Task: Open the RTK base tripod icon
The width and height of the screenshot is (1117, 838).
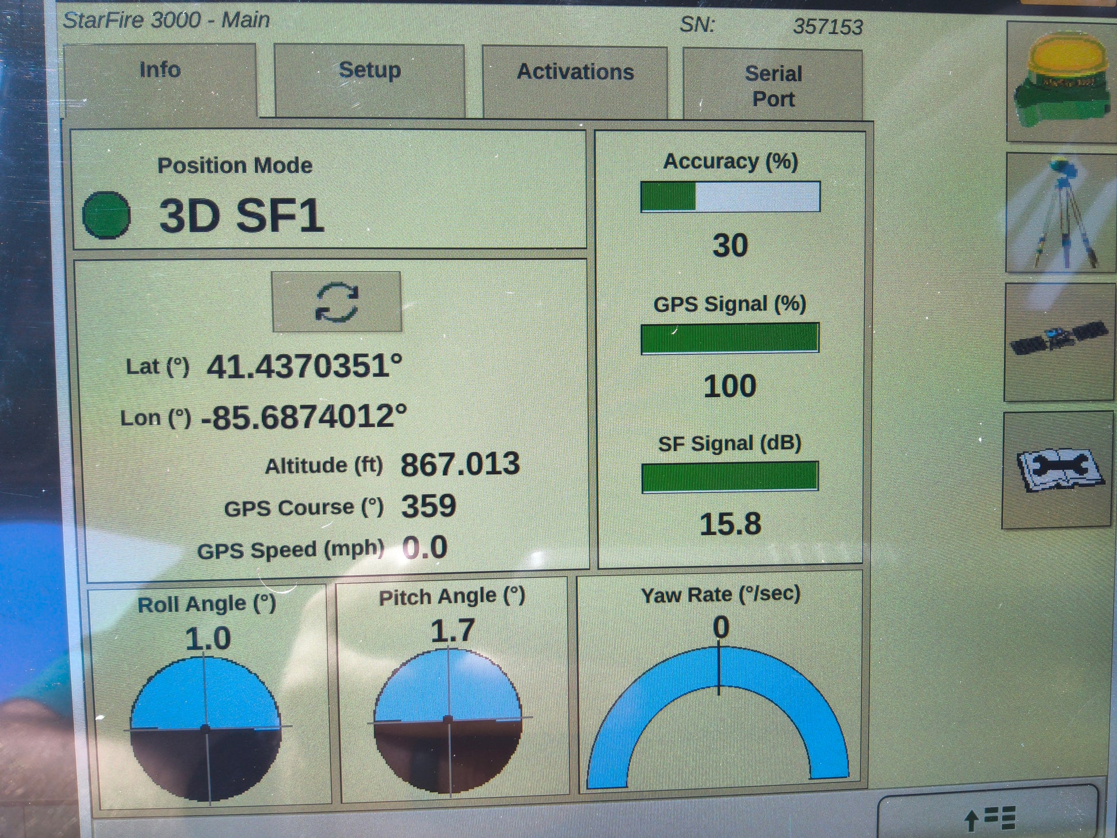Action: (1061, 214)
